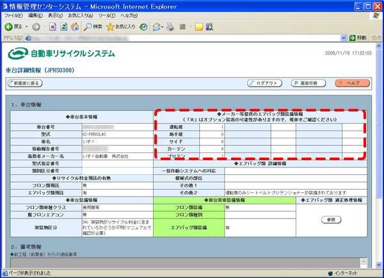The height and width of the screenshot is (278, 384).
Task: Click the 前画面に戻る button
Action: click(25, 83)
